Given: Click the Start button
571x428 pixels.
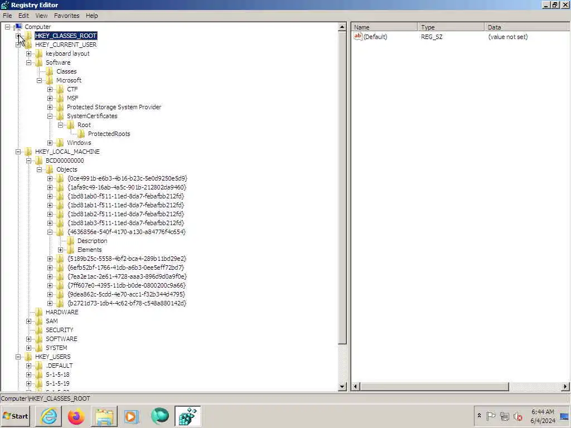Looking at the screenshot, I should (15, 416).
